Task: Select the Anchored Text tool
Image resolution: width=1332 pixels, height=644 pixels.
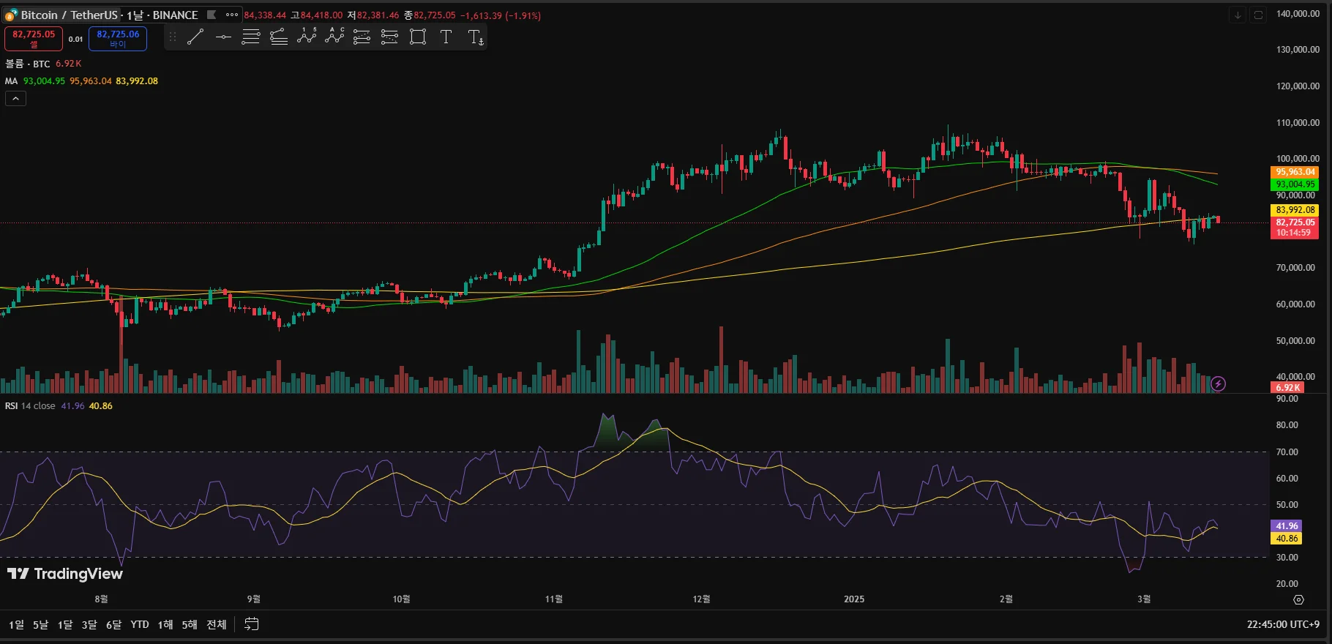Action: click(475, 37)
